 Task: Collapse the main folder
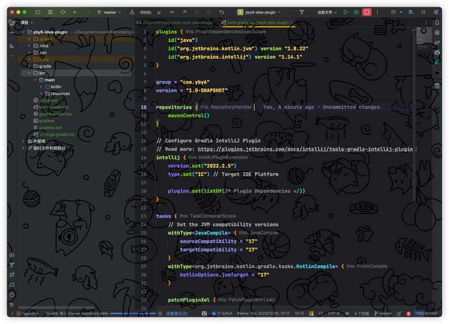[x=35, y=80]
